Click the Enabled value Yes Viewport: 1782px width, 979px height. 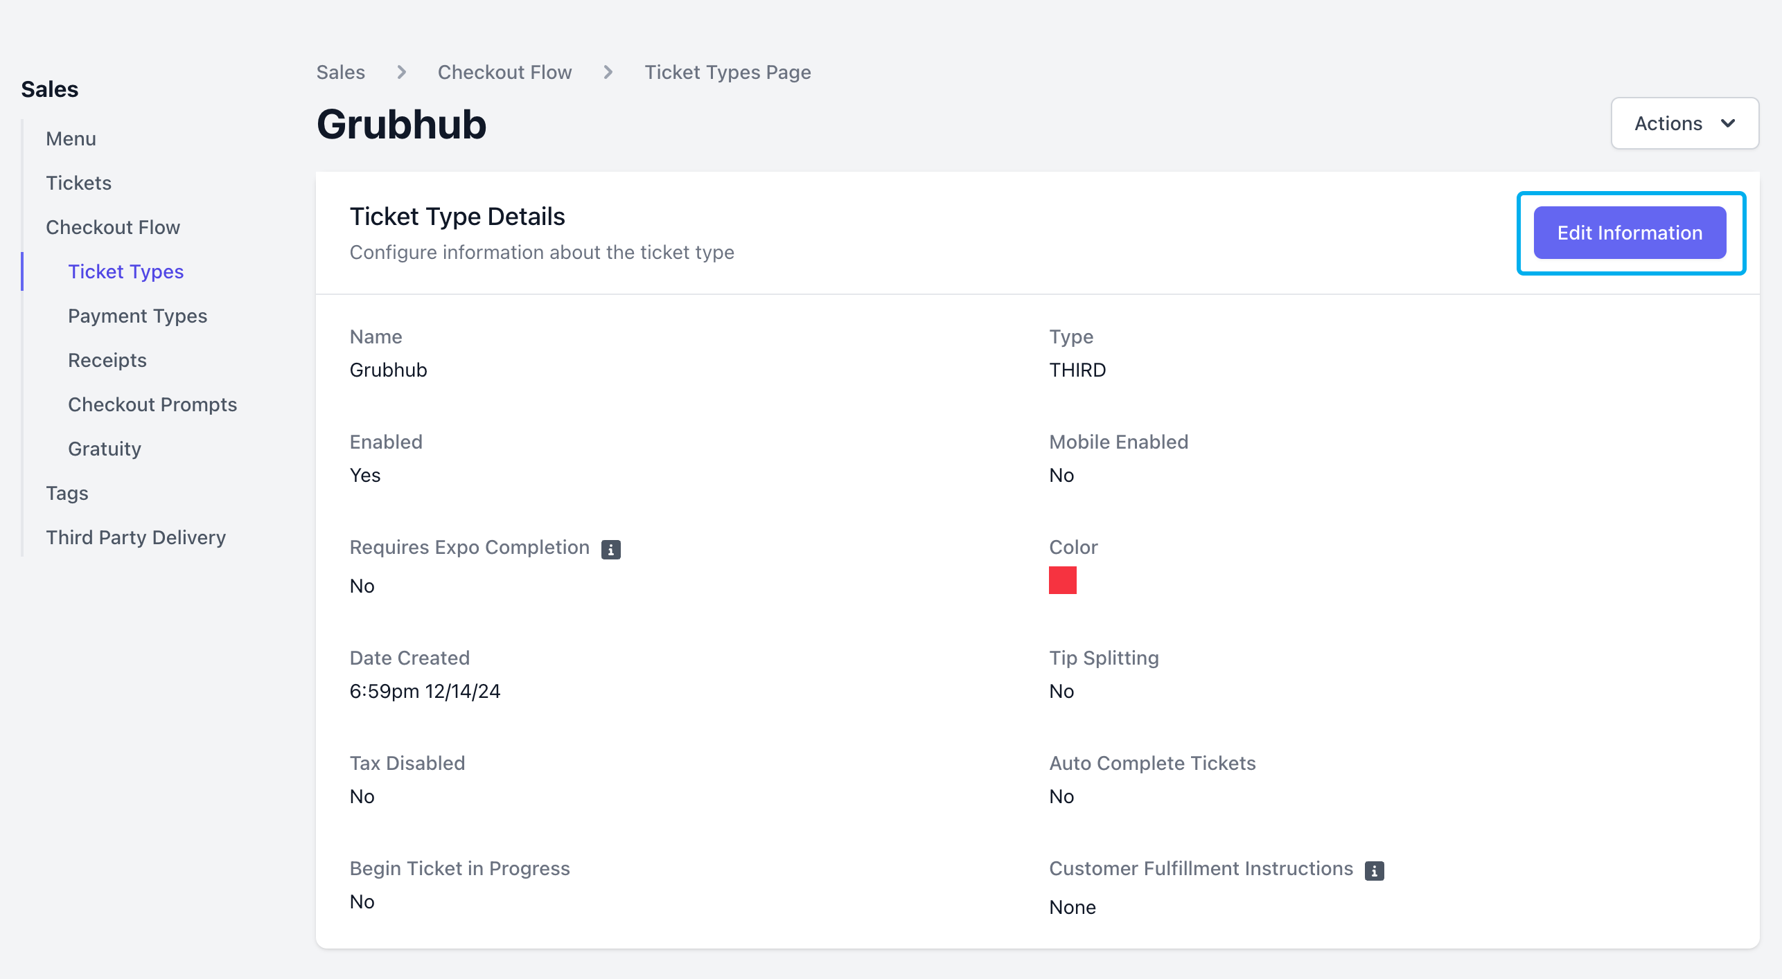point(365,475)
